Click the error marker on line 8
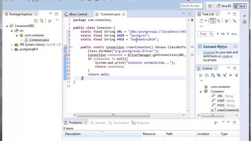The image size is (251, 141). point(65,47)
